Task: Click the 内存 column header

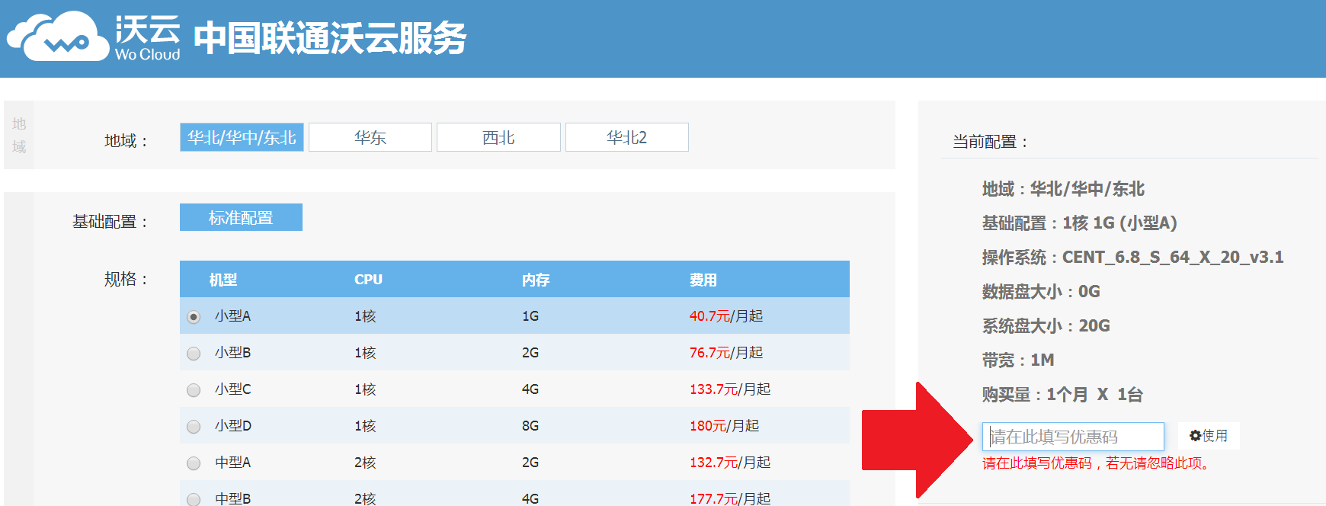Action: [536, 280]
